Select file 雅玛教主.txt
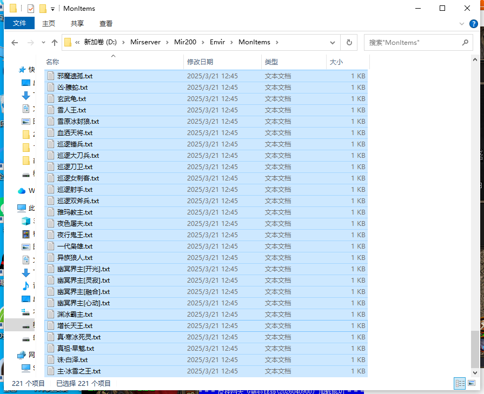Image resolution: width=484 pixels, height=394 pixels. [206, 212]
